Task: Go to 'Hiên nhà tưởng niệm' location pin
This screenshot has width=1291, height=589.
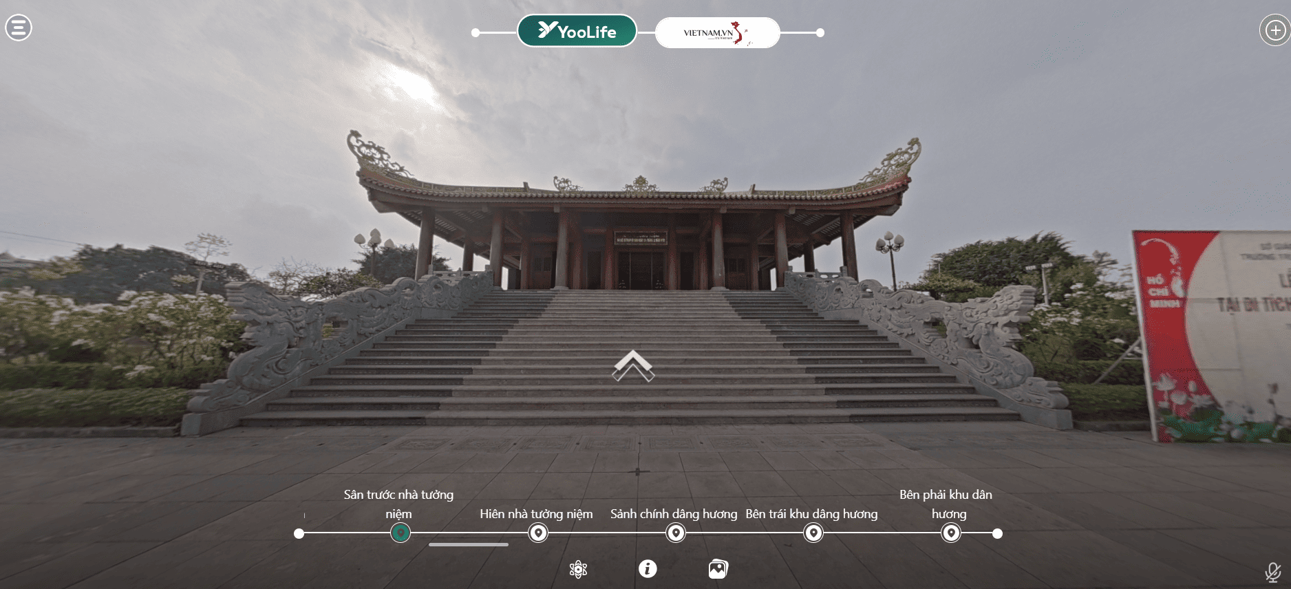Action: tap(538, 533)
